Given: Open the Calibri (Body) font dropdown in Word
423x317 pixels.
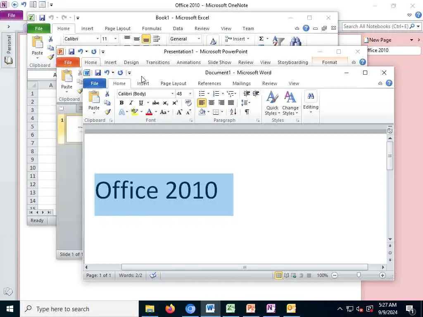Looking at the screenshot, I should point(172,94).
